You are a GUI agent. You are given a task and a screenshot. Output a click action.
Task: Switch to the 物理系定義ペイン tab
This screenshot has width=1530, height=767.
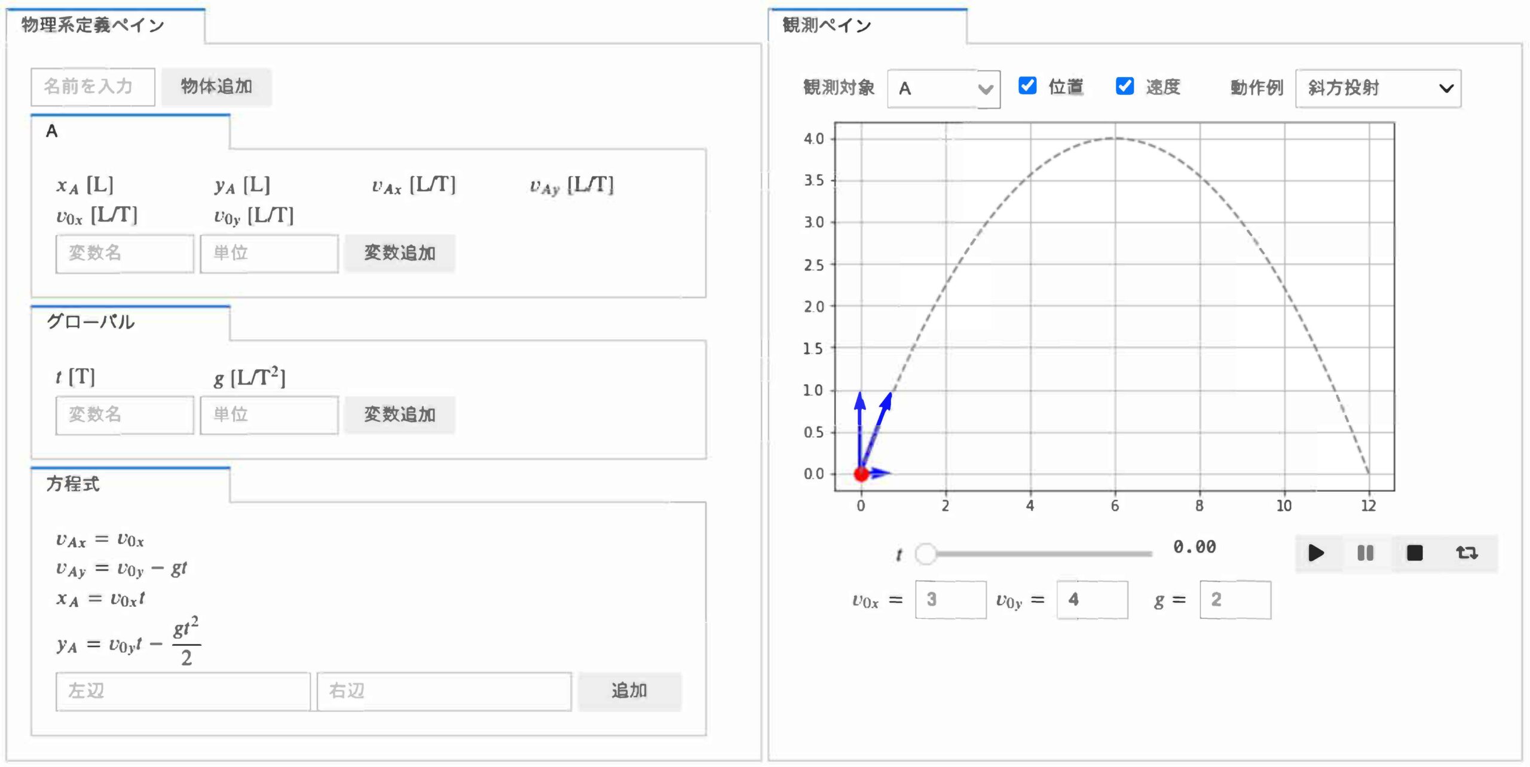pyautogui.click(x=106, y=26)
